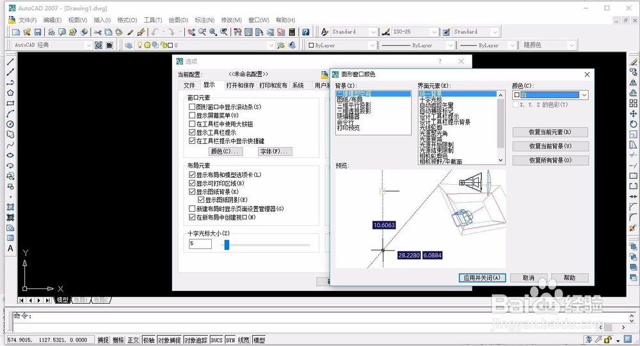Click the '应用并关闭(A)' button
The image size is (640, 346).
click(x=482, y=278)
